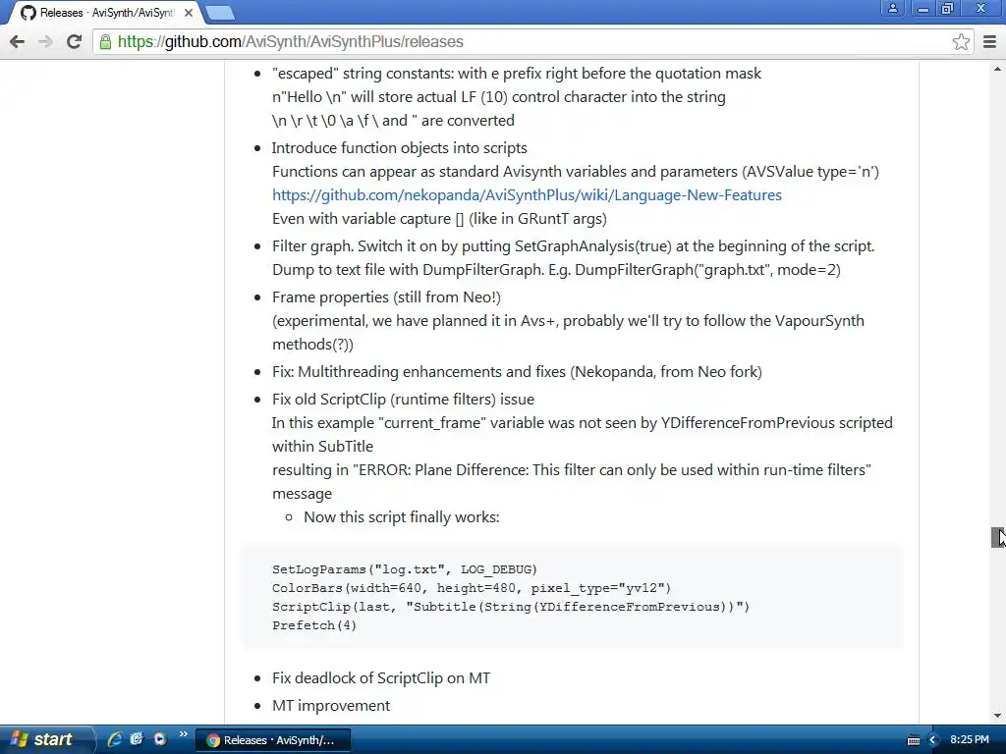Click the vertical scrollbar thumb
The height and width of the screenshot is (754, 1006).
(998, 537)
